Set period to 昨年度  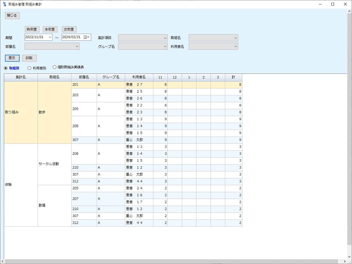(x=32, y=29)
